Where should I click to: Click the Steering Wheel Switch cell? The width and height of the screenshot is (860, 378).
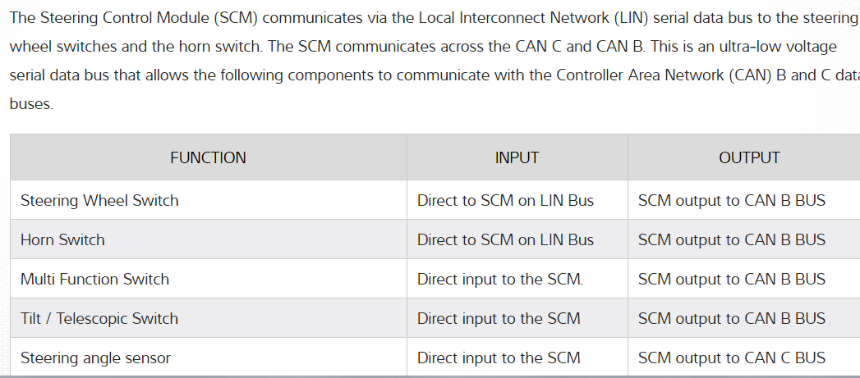(x=99, y=200)
